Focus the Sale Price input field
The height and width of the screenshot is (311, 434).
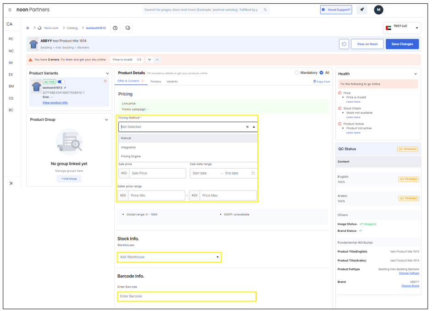pyautogui.click(x=157, y=173)
